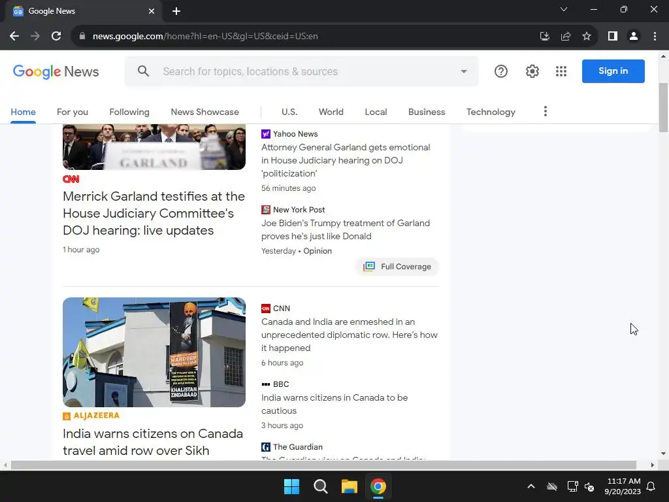Click the Khalistan banner building image
This screenshot has width=669, height=502.
[154, 352]
